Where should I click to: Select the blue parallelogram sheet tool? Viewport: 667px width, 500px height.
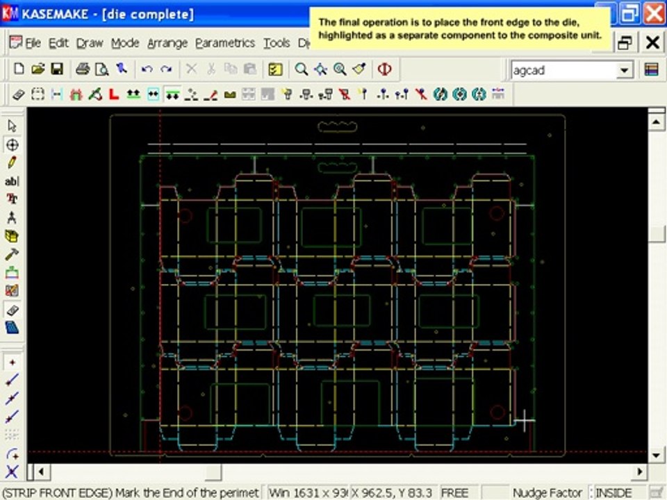tap(12, 328)
